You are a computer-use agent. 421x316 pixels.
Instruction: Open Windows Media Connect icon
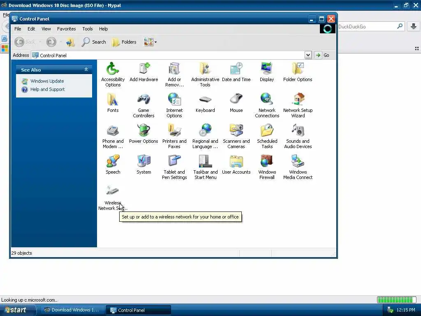coord(298,167)
